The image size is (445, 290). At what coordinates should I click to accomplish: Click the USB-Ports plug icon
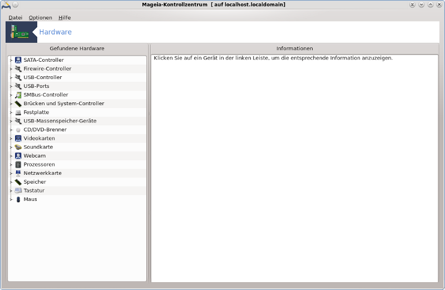[x=18, y=86]
